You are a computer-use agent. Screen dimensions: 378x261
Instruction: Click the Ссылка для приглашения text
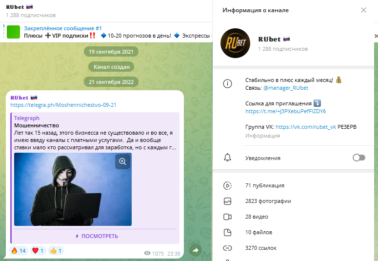point(278,103)
